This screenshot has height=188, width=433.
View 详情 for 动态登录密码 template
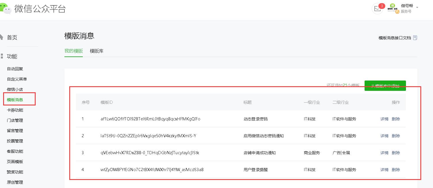tap(384, 119)
